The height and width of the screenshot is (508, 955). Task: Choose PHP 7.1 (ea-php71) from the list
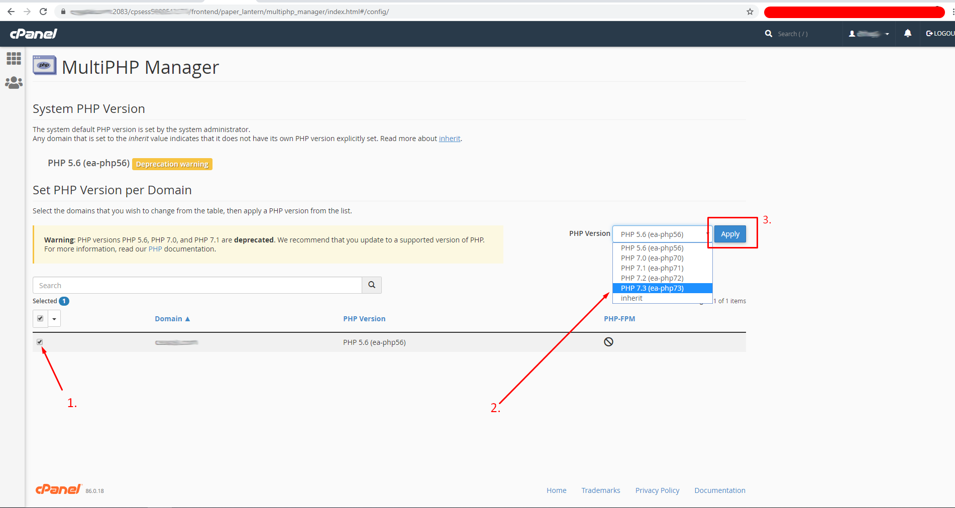pos(662,268)
